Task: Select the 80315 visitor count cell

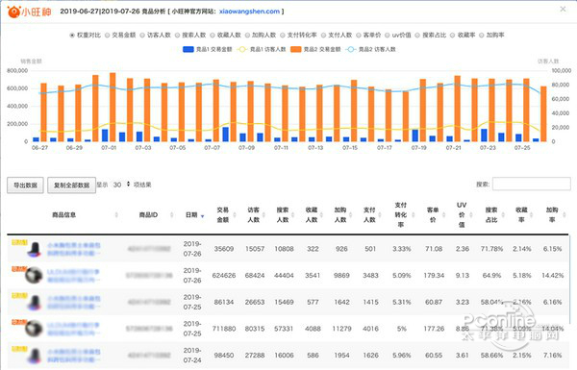Action: (255, 329)
